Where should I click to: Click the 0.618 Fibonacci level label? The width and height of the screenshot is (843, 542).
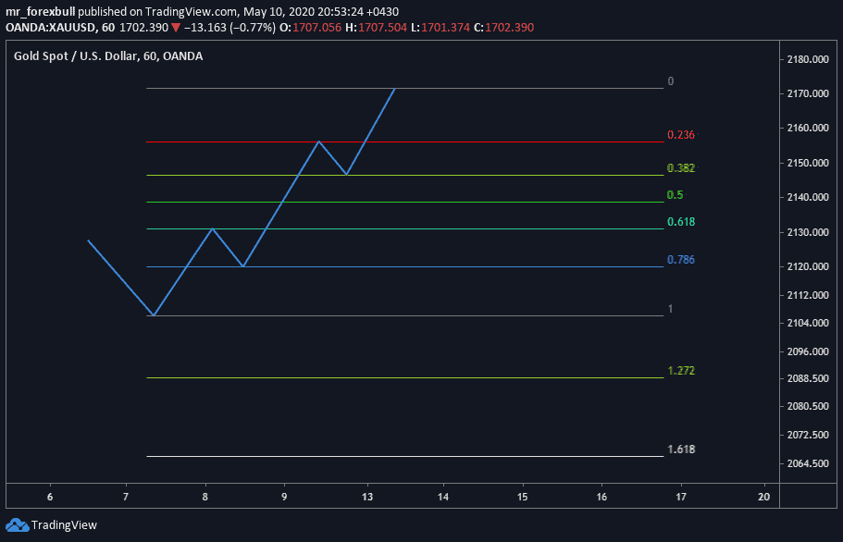coord(680,222)
